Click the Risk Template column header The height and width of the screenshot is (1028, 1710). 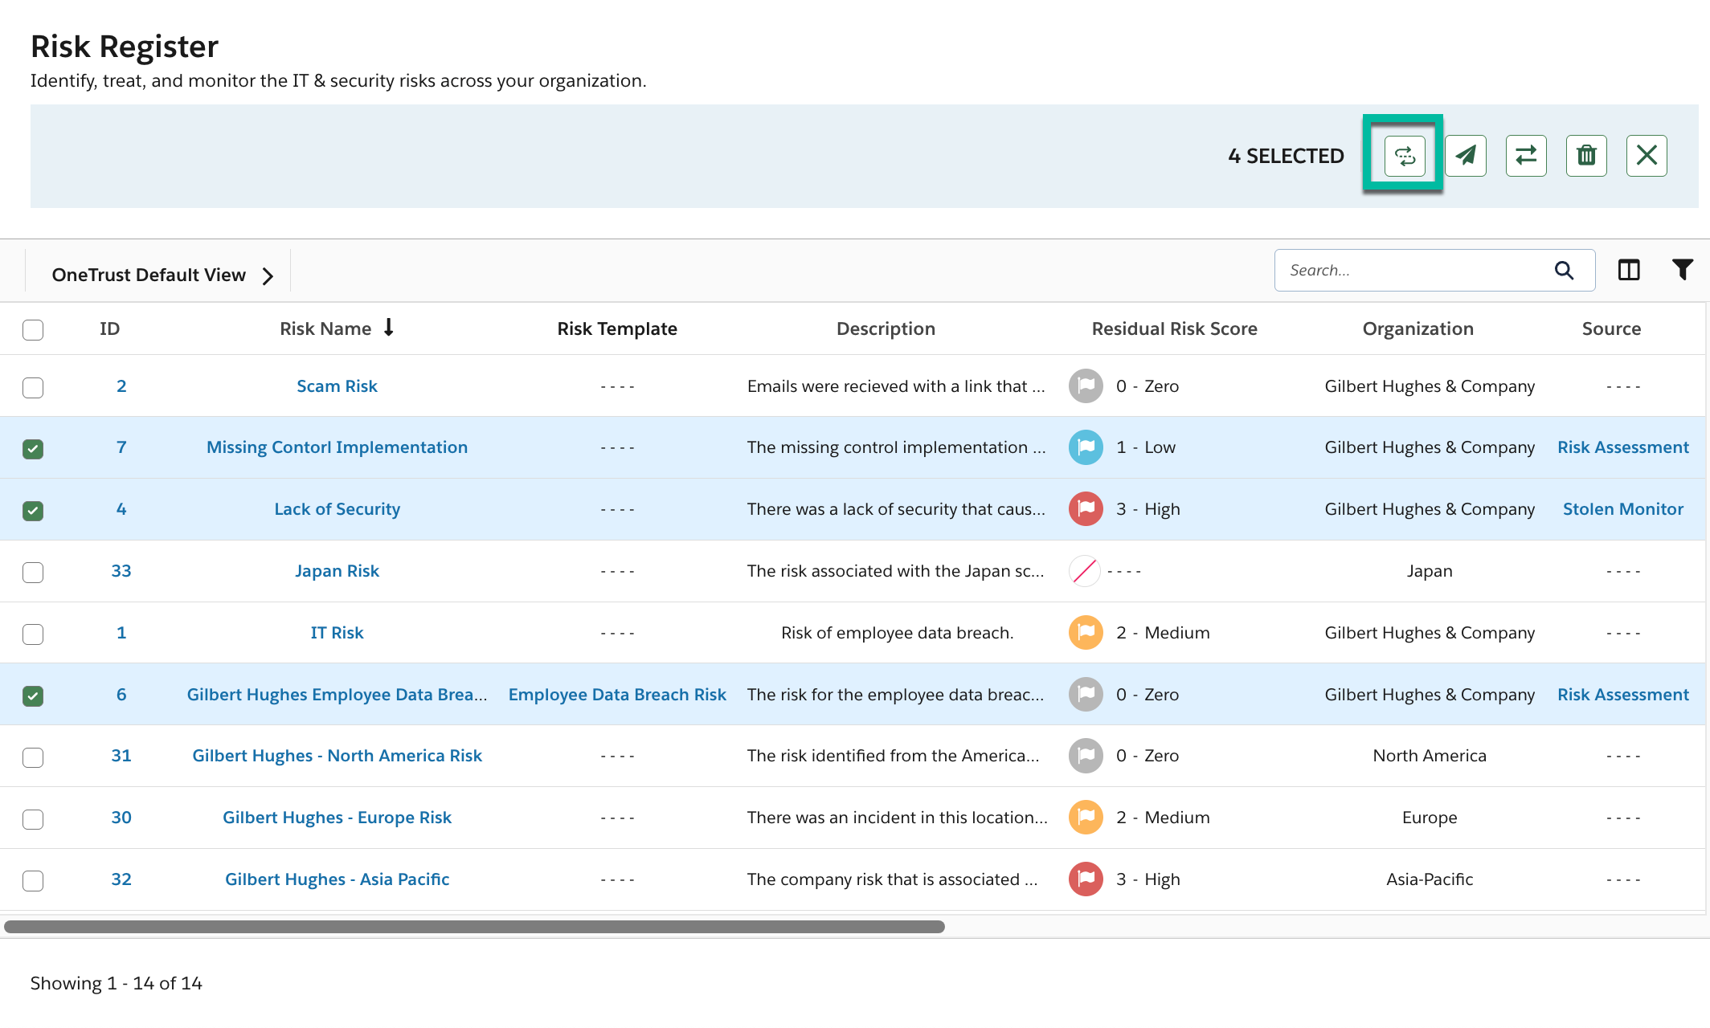coord(617,328)
